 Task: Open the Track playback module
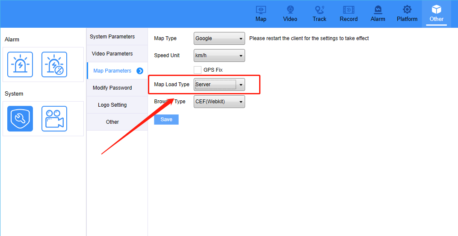(x=319, y=14)
